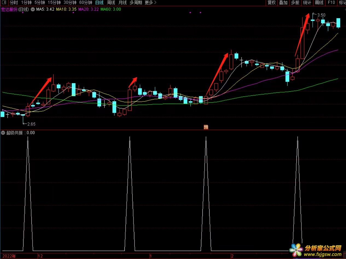Select the 15分钟 period tab
The width and height of the screenshot is (346, 259).
(x=54, y=2)
